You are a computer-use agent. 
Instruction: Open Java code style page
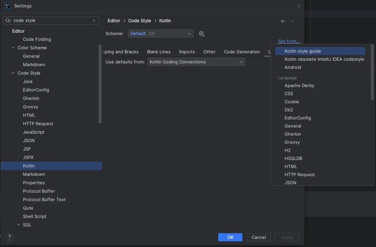51,81
